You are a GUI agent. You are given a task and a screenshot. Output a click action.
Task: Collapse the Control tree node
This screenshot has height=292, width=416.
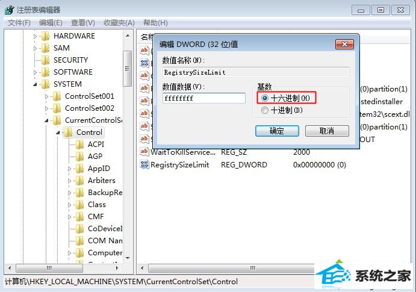pyautogui.click(x=58, y=132)
